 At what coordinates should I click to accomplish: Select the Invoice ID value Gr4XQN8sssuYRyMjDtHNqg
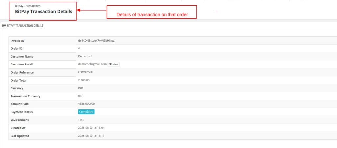96,40
